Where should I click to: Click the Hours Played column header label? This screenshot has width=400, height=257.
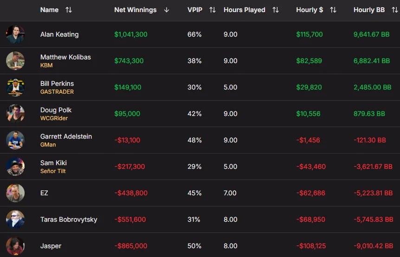(245, 10)
